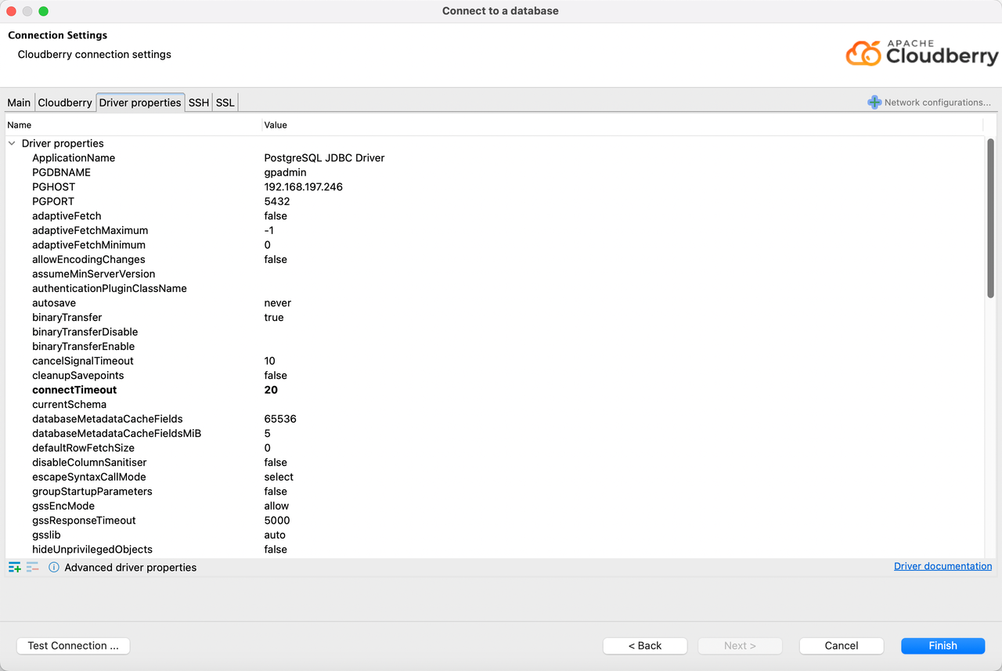1002x671 pixels.
Task: Go back with the Back button
Action: pos(645,645)
